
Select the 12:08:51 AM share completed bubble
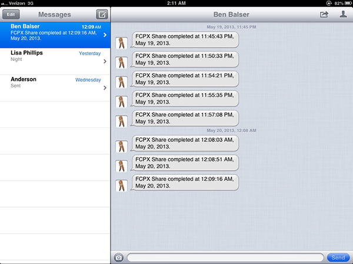click(x=185, y=163)
